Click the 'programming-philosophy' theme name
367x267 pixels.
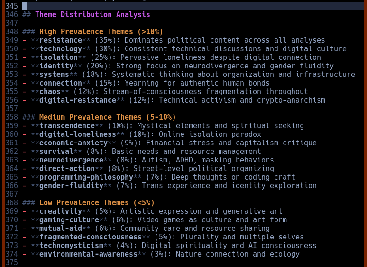[x=86, y=177]
